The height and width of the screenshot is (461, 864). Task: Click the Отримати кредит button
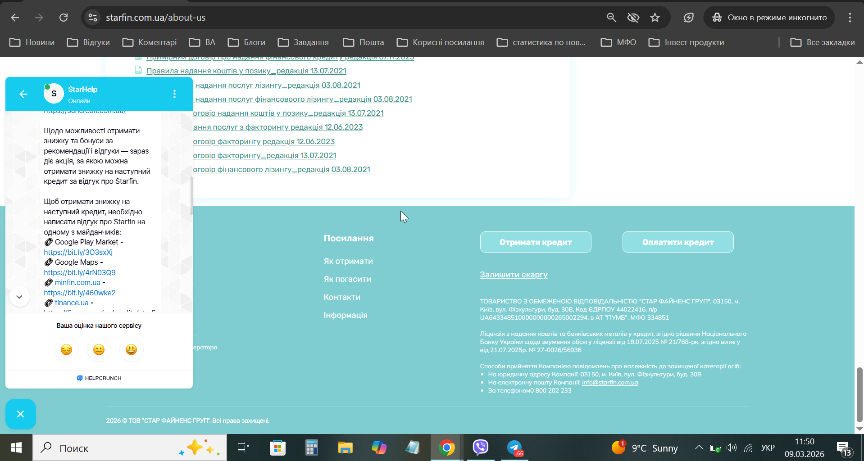[536, 242]
